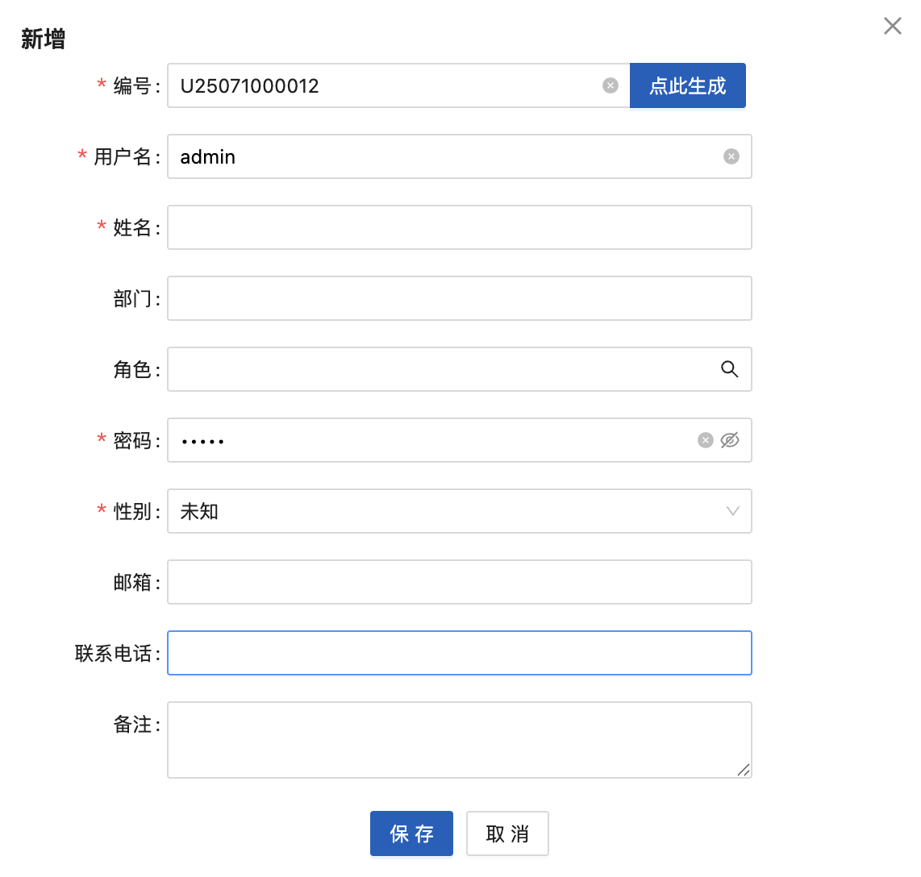Image resolution: width=921 pixels, height=877 pixels.
Task: Click the 编号 field containing U25071000012
Action: tap(387, 85)
